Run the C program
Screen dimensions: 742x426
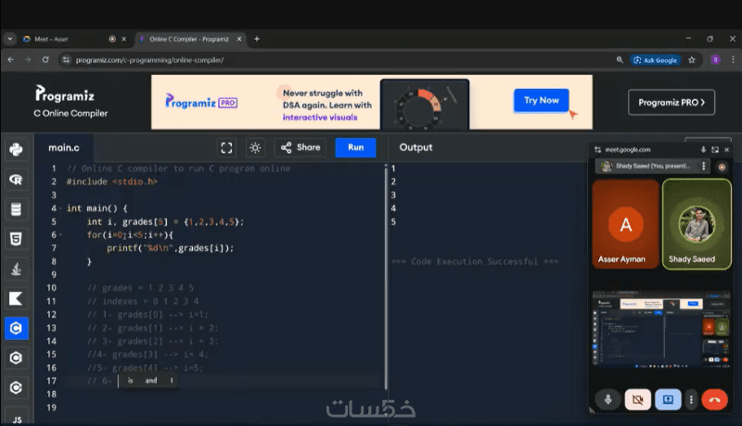point(356,147)
